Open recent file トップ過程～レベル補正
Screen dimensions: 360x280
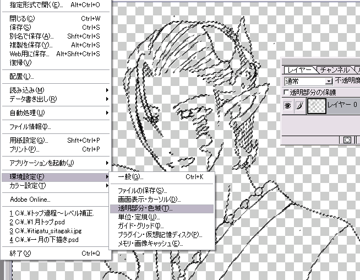click(x=56, y=213)
